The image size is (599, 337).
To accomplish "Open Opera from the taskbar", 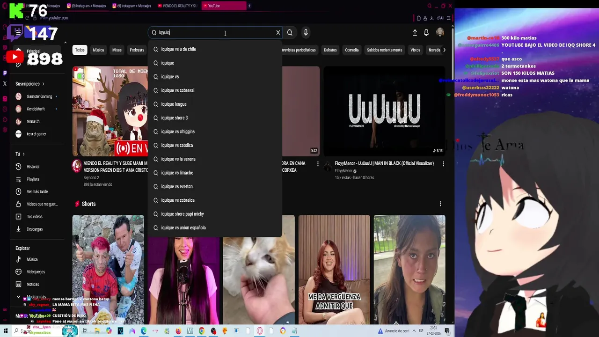I will 260,331.
